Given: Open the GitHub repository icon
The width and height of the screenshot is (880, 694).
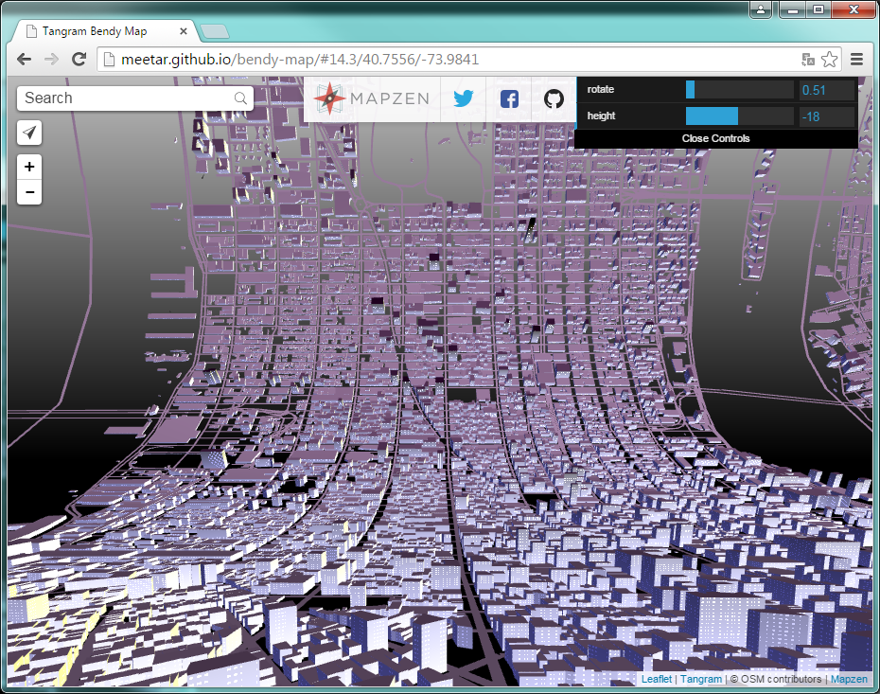Looking at the screenshot, I should coord(554,98).
